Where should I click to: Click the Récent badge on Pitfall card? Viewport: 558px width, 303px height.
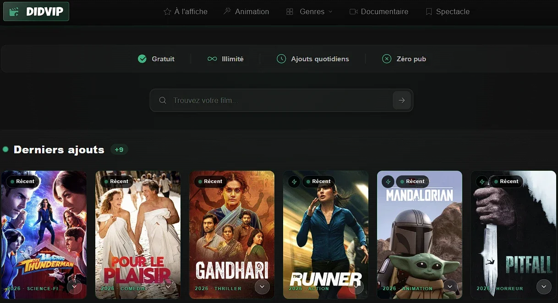click(506, 181)
